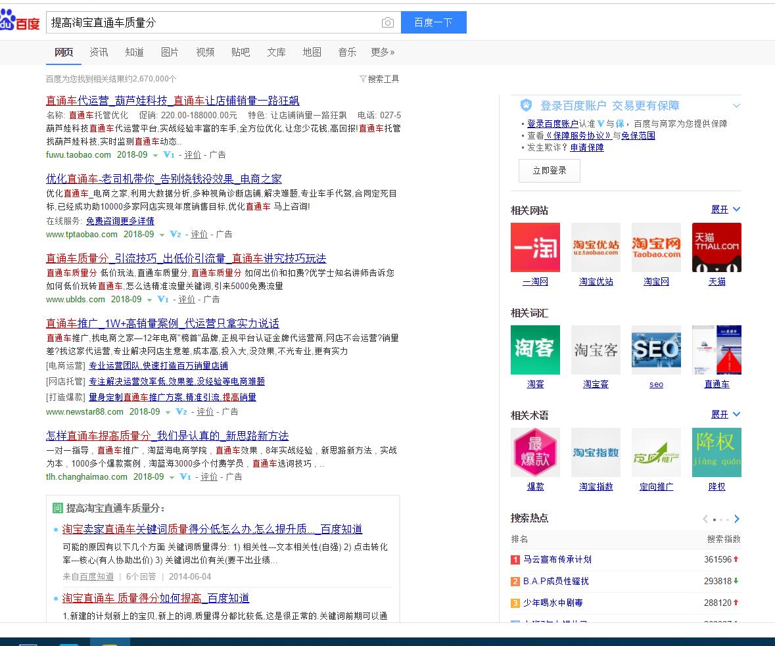Collapse the login guarantee panel chevron
775x646 pixels.
(736, 106)
